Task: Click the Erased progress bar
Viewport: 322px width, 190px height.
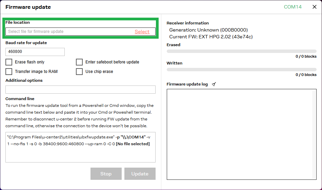Action: coord(241,51)
